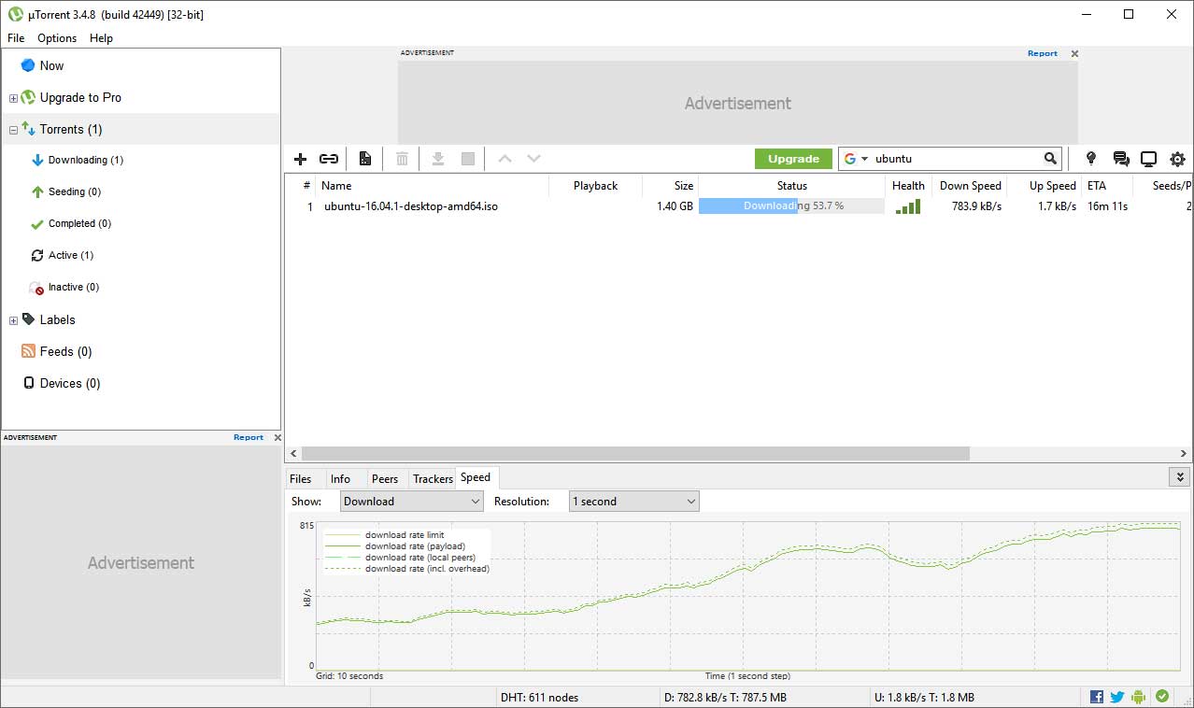Image resolution: width=1194 pixels, height=708 pixels.
Task: Click Add Torrent from URL link icon
Action: click(329, 160)
